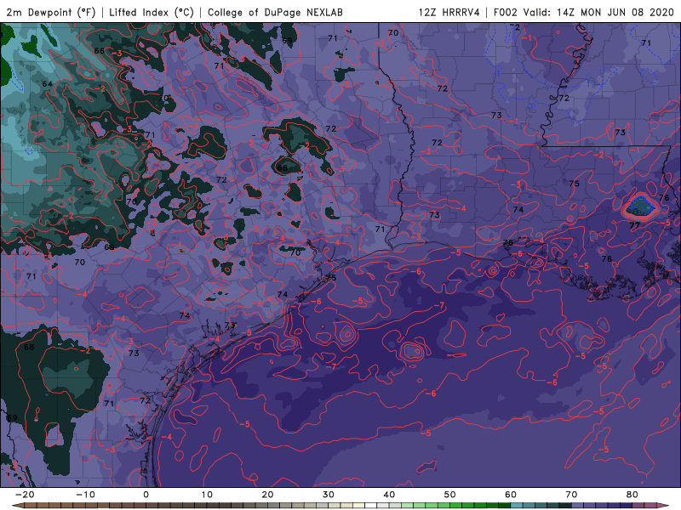681x510 pixels.
Task: Click the '20' colorbar tick label
Action: 267,495
